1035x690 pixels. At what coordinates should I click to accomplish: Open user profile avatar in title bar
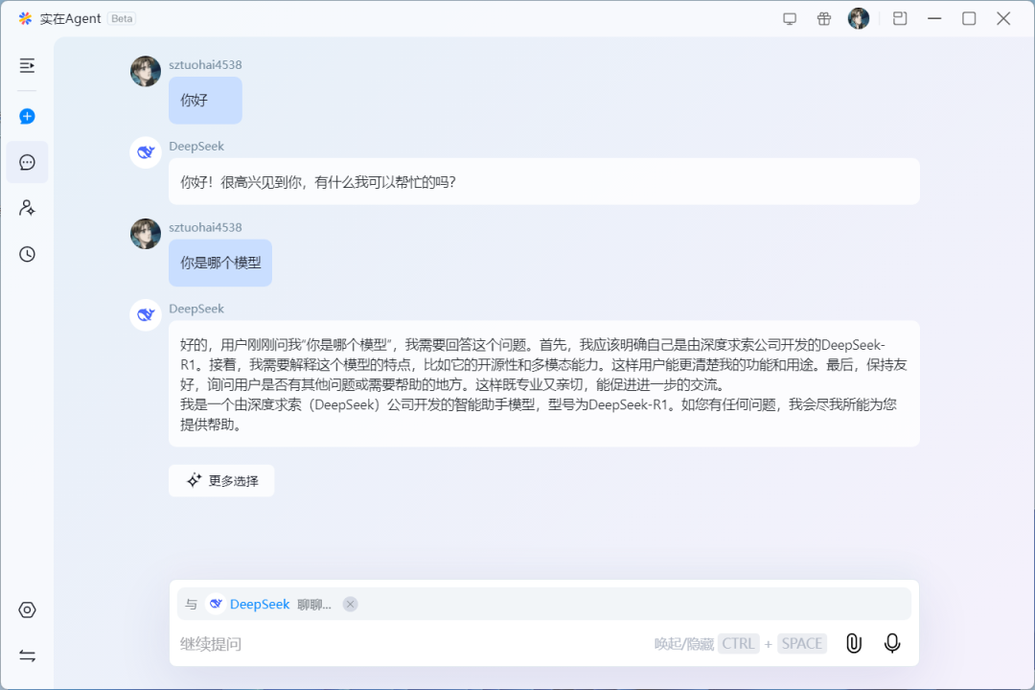click(858, 18)
